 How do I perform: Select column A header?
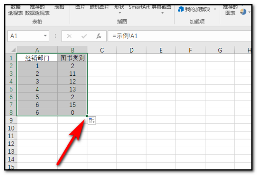coord(37,50)
